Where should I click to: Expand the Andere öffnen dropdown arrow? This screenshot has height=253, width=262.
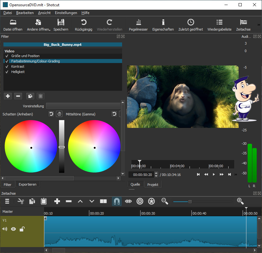click(x=49, y=30)
